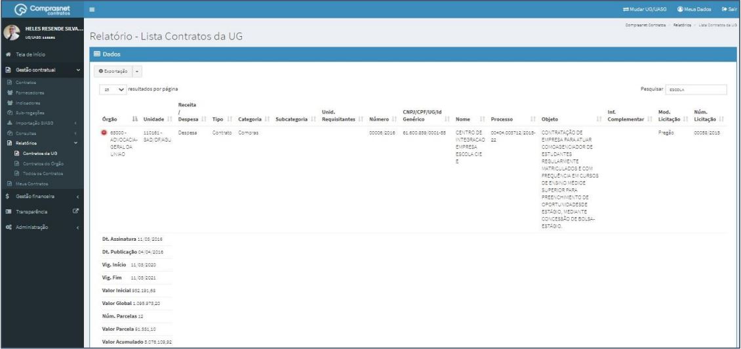Click the Comprasnet Contratos breadcrumb link
The height and width of the screenshot is (349, 741).
click(x=645, y=24)
